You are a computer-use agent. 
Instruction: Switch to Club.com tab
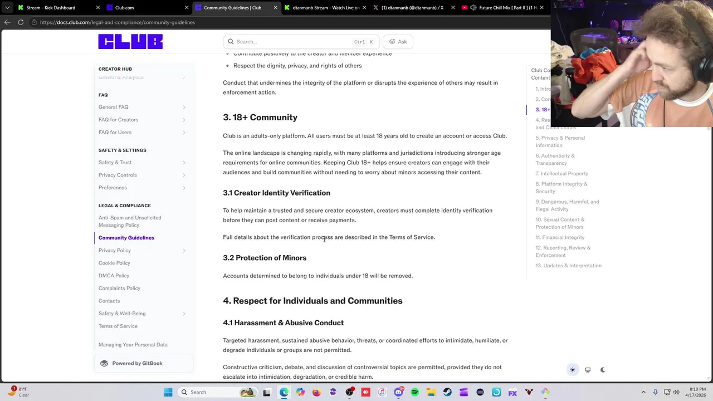point(148,8)
